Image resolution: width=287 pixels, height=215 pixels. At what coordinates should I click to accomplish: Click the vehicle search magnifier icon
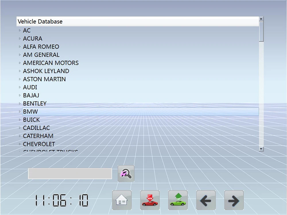(x=126, y=173)
